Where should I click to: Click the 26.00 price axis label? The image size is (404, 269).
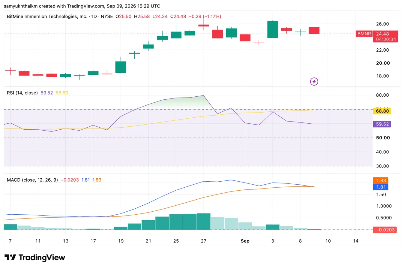[383, 24]
